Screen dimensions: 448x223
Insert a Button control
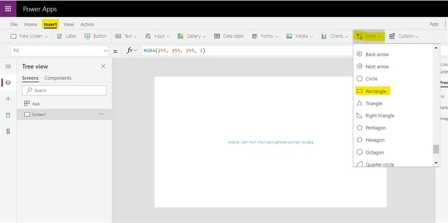tap(95, 36)
